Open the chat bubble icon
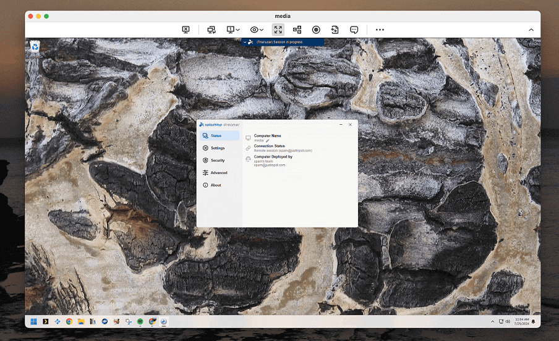Viewport: 559px width, 341px height. 354,30
